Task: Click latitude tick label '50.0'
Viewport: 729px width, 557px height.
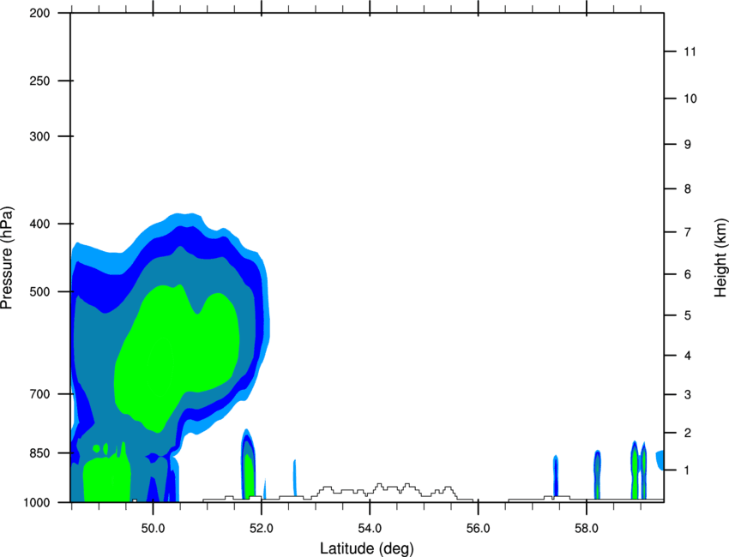Action: click(153, 529)
